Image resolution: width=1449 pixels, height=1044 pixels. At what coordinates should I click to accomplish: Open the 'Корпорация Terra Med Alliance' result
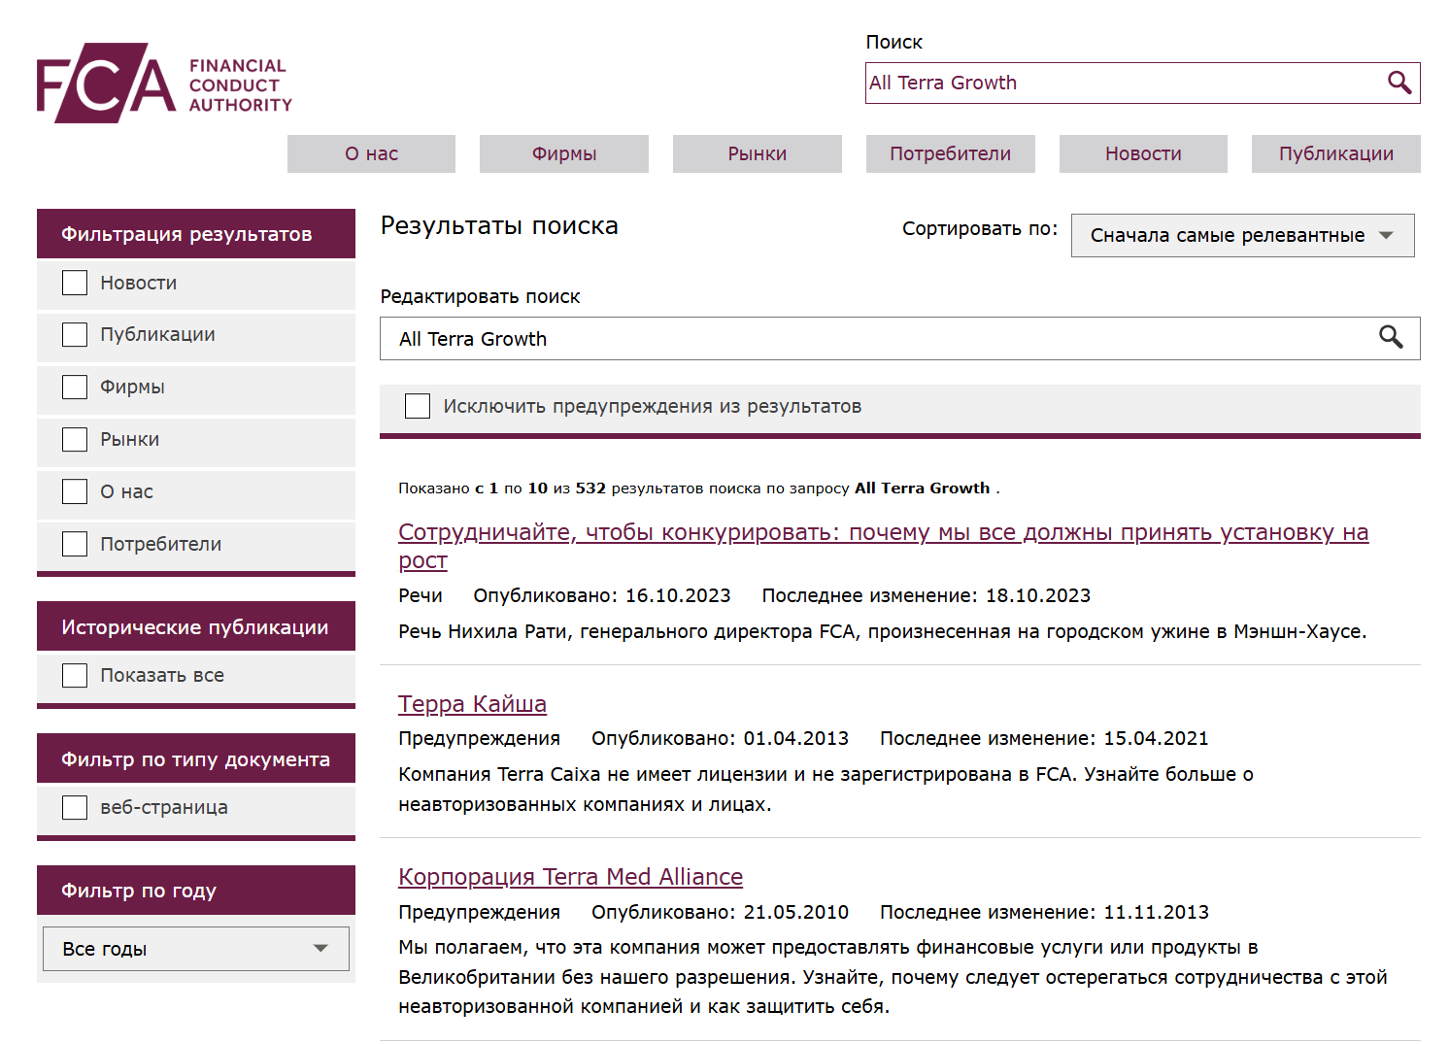569,875
